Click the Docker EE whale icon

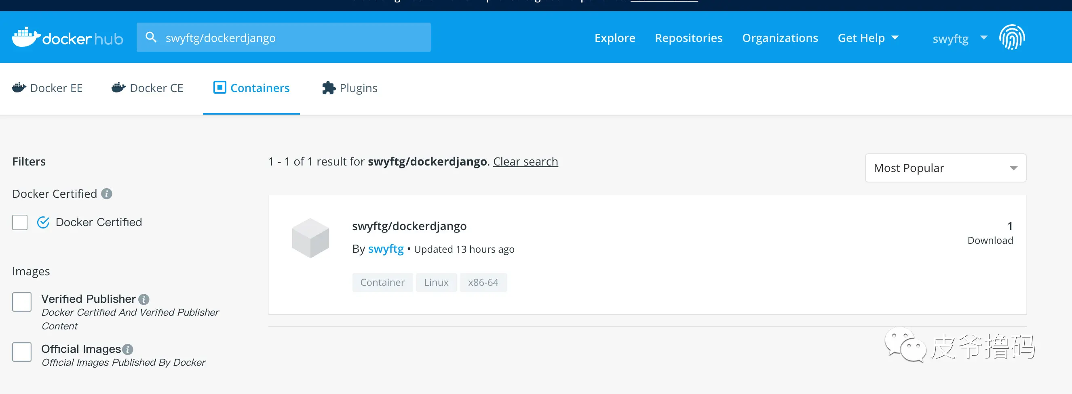[x=19, y=88]
